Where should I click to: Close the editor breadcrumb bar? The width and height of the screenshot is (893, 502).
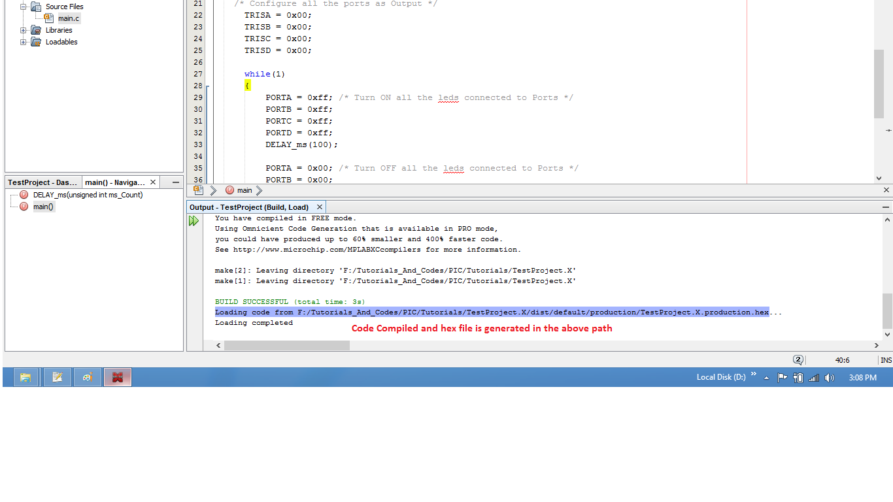pos(886,190)
